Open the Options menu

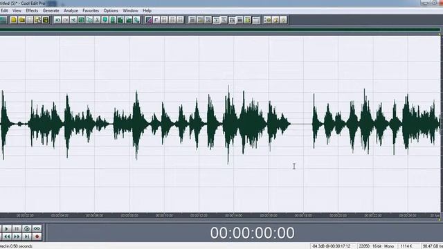click(111, 10)
